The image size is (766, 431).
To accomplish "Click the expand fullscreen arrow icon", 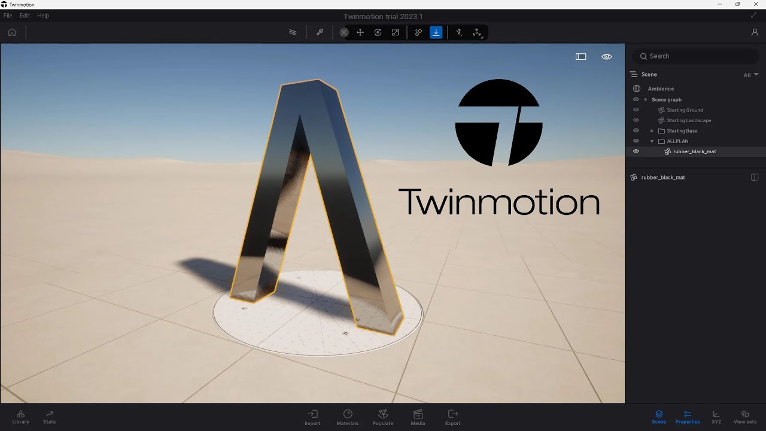I will [x=753, y=16].
